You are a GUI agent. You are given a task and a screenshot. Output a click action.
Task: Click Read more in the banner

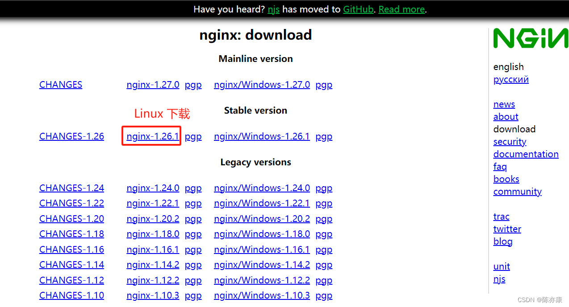pyautogui.click(x=402, y=9)
